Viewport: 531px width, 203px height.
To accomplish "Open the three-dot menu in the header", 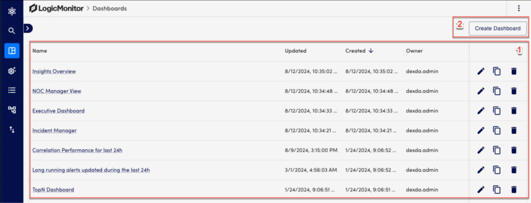I will [519, 8].
